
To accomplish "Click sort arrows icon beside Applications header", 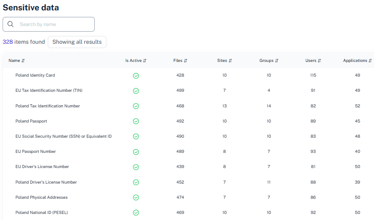I will (x=370, y=61).
